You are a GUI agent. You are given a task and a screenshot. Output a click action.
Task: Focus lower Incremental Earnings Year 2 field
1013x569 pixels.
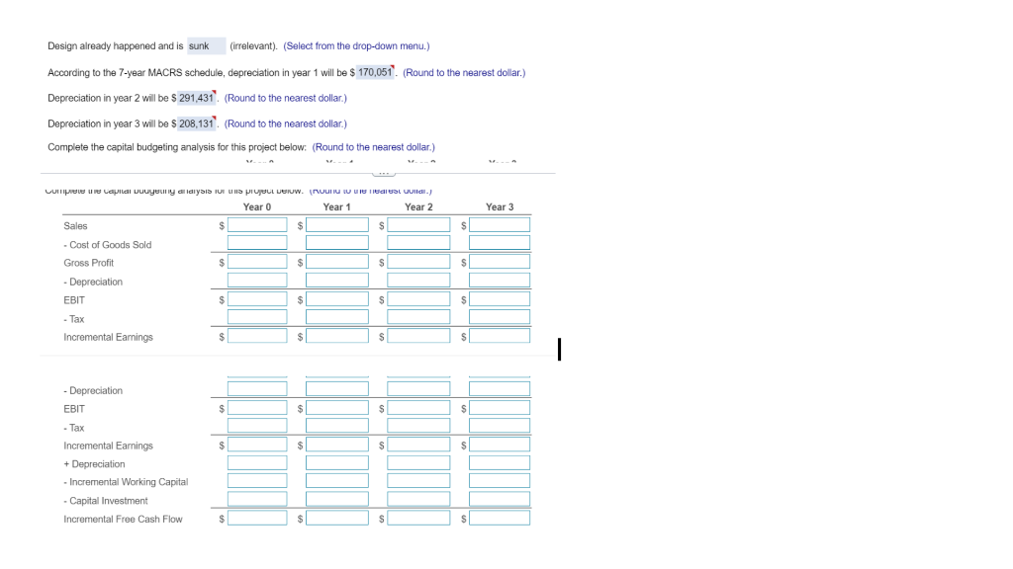pyautogui.click(x=418, y=445)
